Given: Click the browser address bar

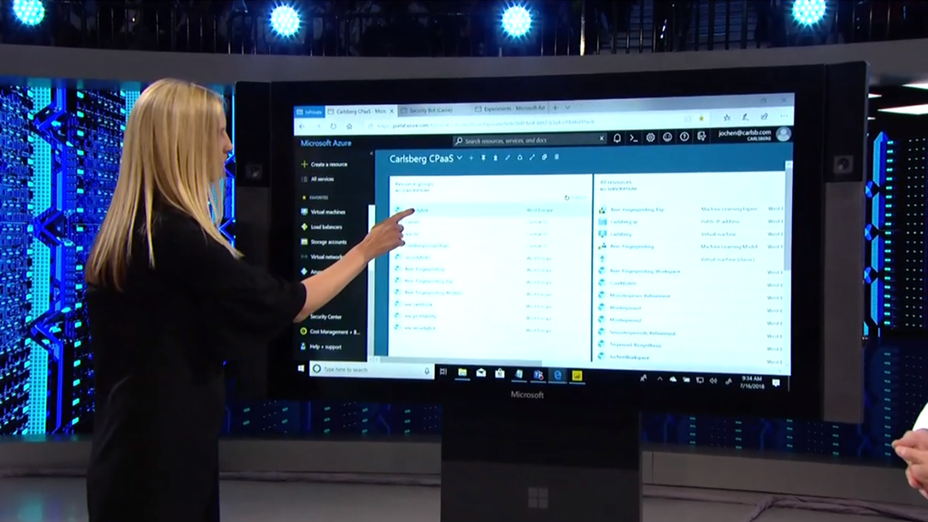Looking at the screenshot, I should point(523,123).
